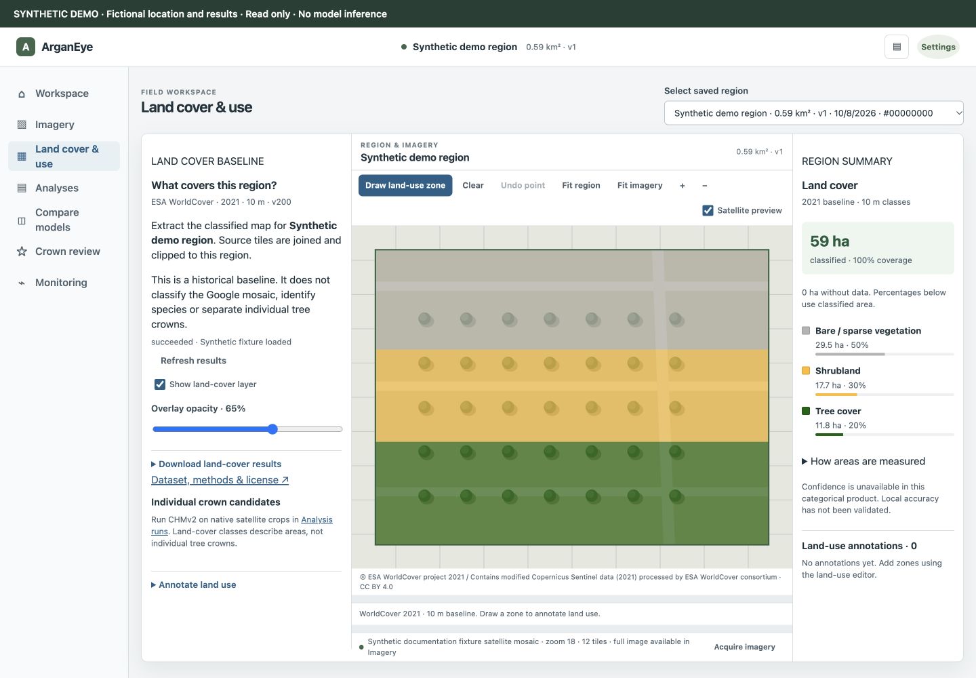Navigate to Analyses
The image size is (976, 678).
click(x=64, y=188)
